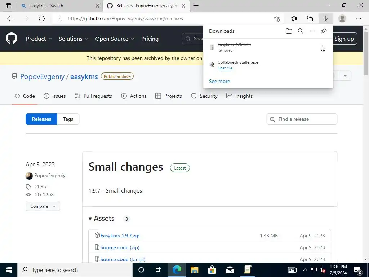Viewport: 369px width, 277px height.
Task: Switch to the Tags view
Action: pos(68,119)
